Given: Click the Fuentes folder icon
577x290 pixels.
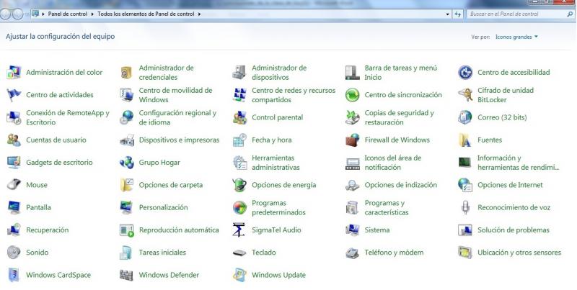Looking at the screenshot, I should coord(465,140).
